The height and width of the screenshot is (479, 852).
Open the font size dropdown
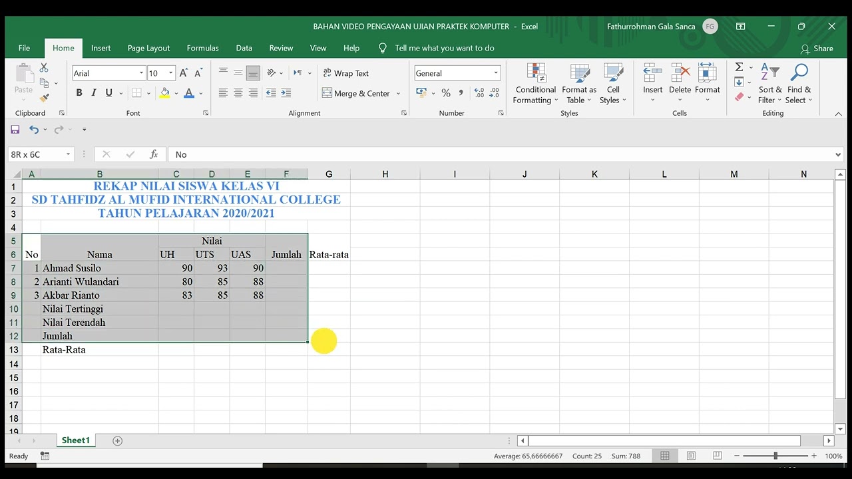coord(170,73)
